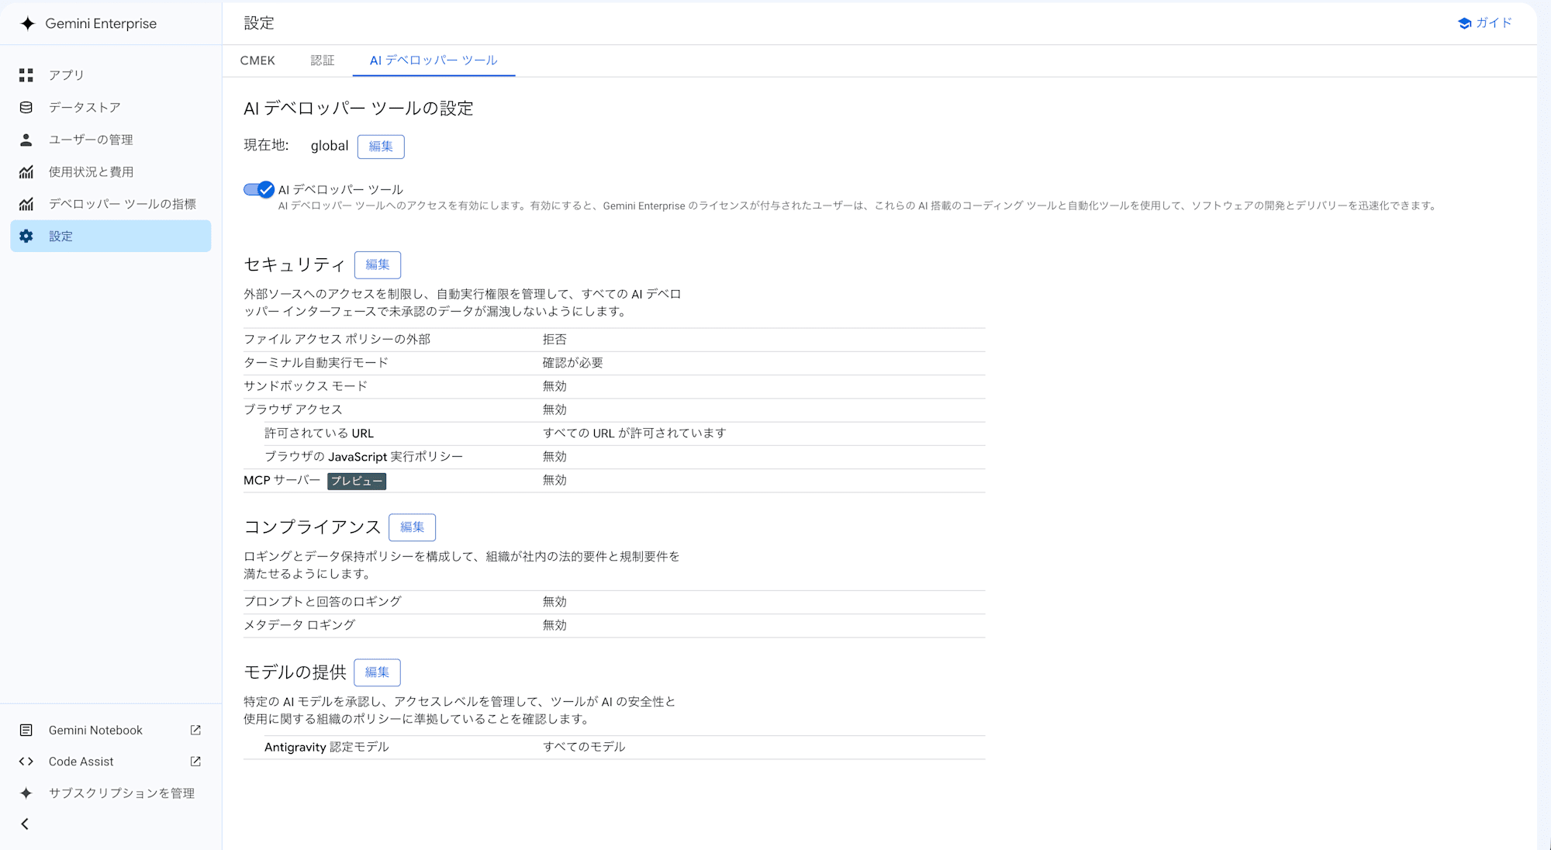
Task: Click the ユーザーの管理 person icon
Action: click(26, 140)
